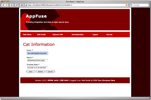Click the edit pencil toolbar icon
151x100 pixels.
click(x=17, y=5)
